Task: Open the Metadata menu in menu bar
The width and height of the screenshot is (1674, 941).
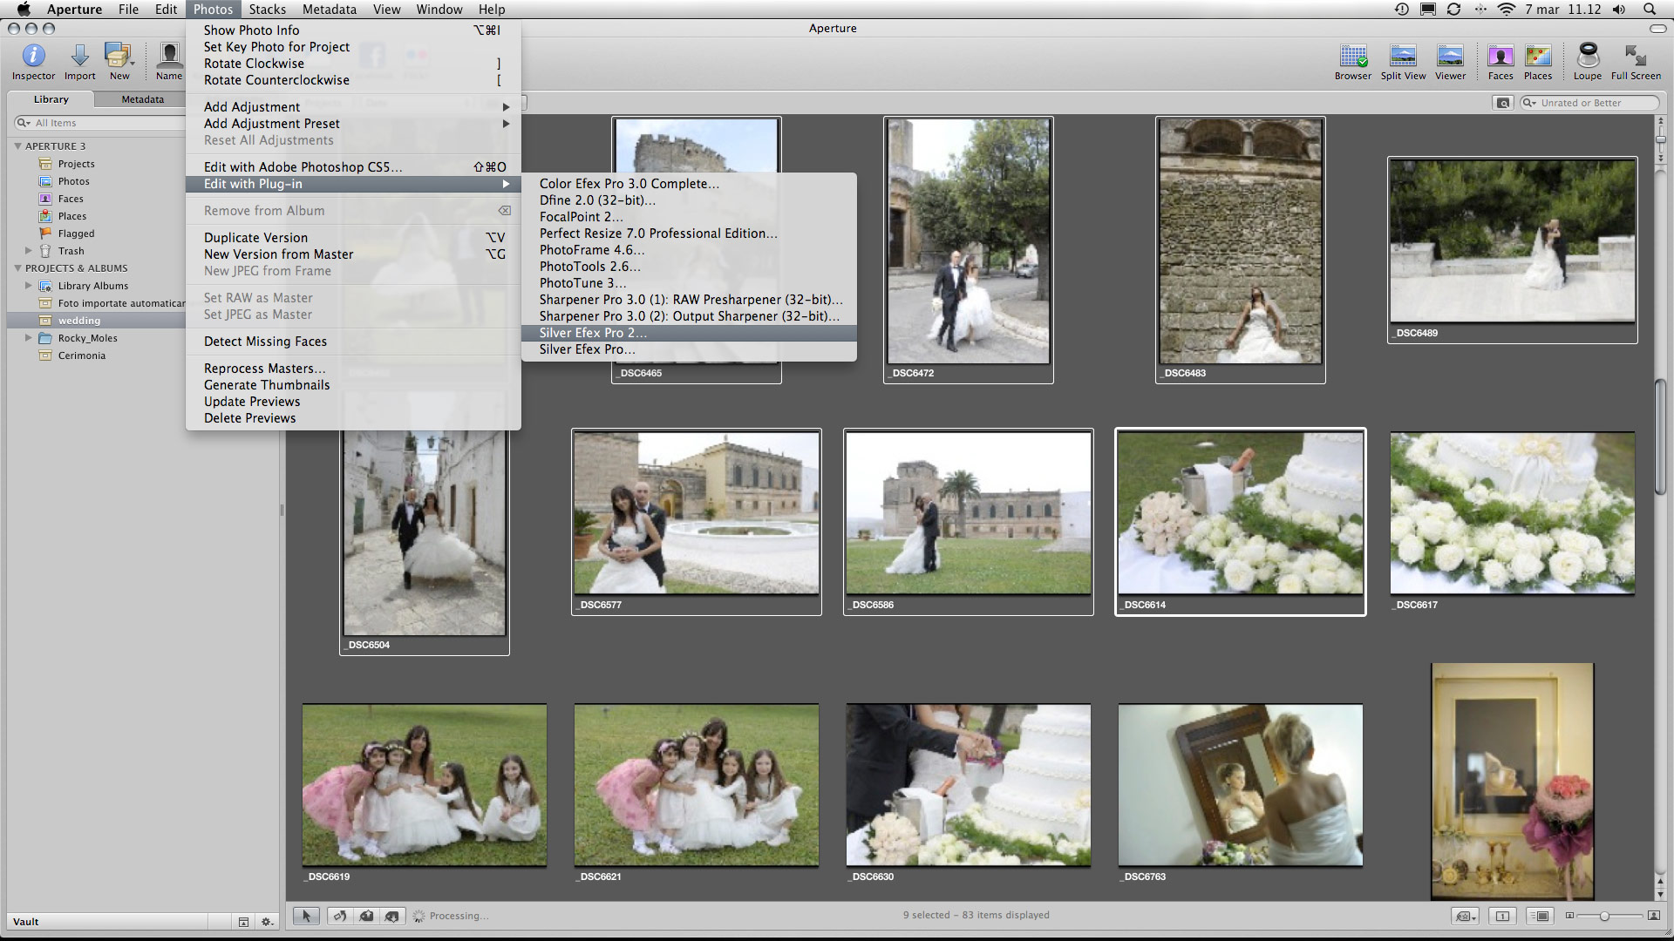Action: 329,10
